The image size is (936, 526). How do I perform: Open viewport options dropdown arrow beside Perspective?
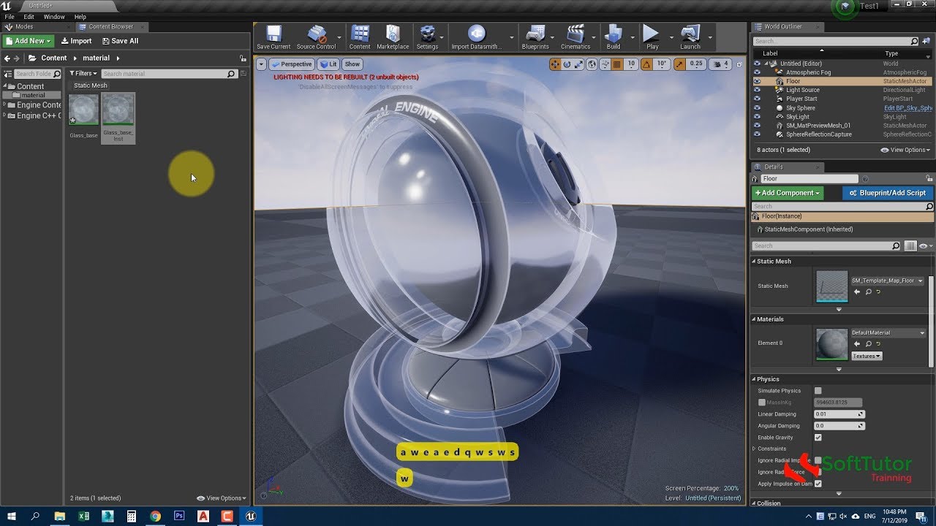(x=261, y=64)
